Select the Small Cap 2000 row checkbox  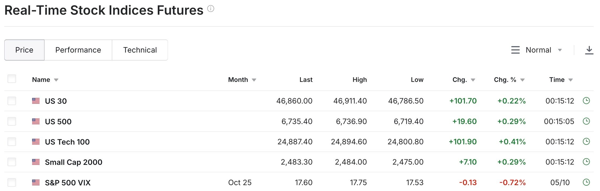pyautogui.click(x=12, y=162)
